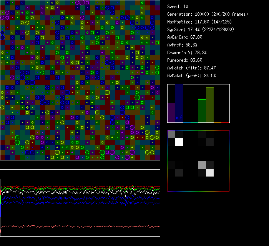Click the purple histogram bar

171,113
